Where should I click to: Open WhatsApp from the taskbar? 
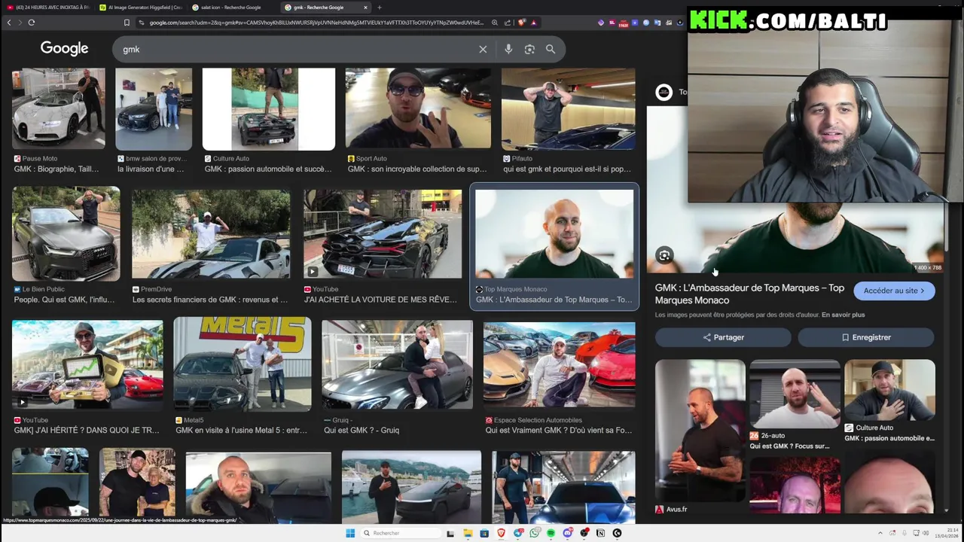tap(534, 533)
